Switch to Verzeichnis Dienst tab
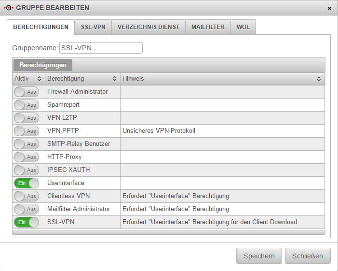This screenshot has width=338, height=271. click(x=149, y=27)
